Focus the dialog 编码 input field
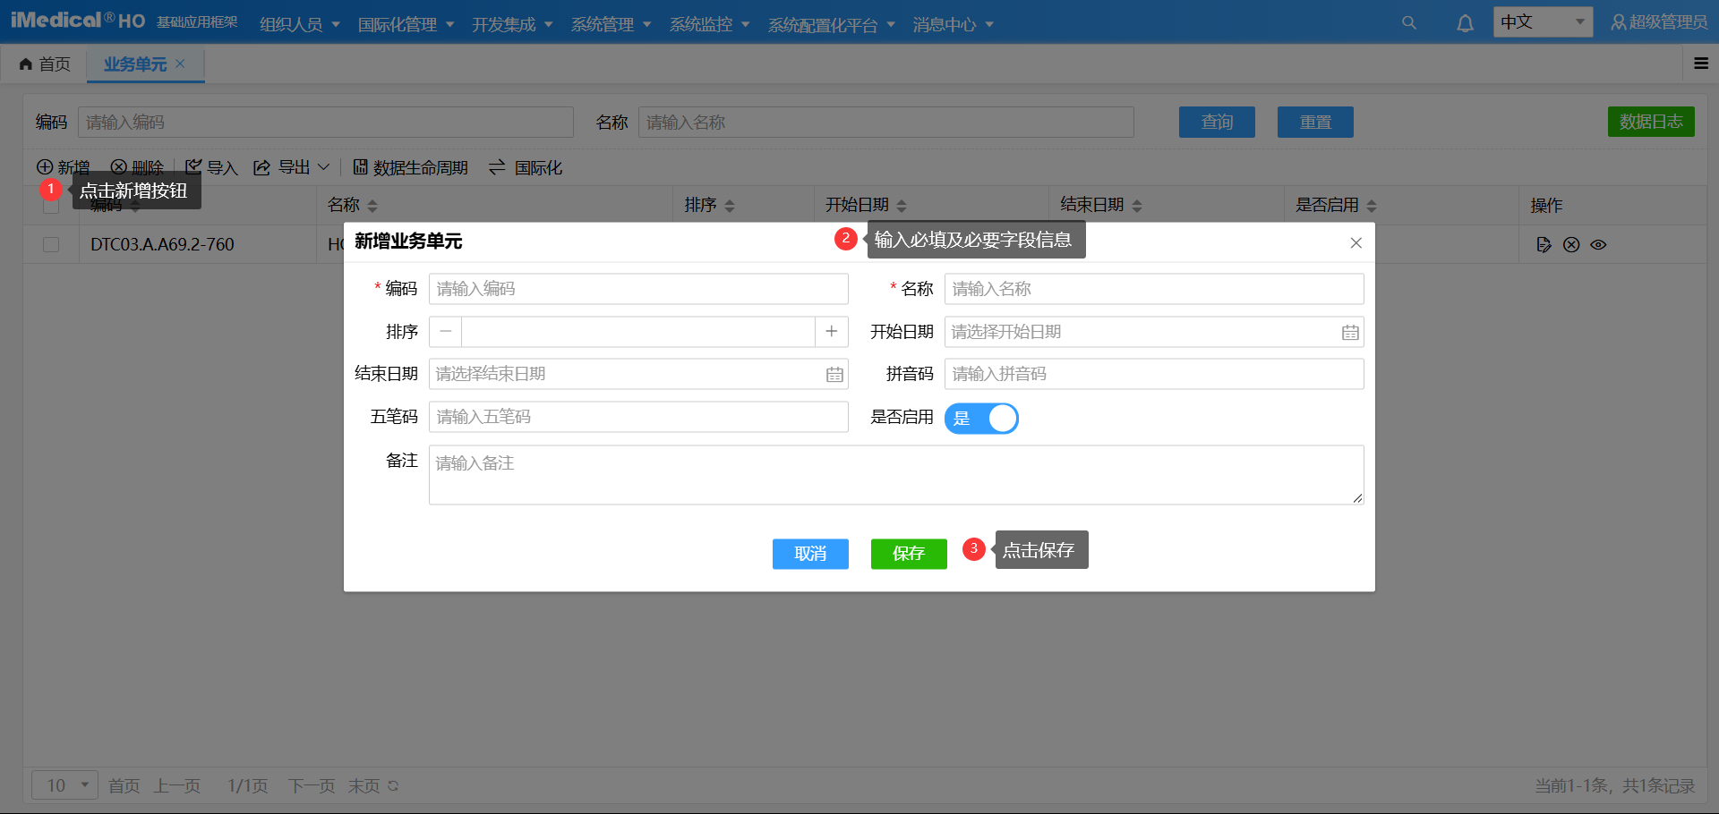Screen dimensions: 1719x814 coord(638,289)
